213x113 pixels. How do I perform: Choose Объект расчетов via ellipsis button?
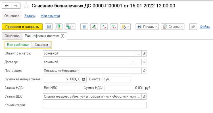[x=139, y=53]
